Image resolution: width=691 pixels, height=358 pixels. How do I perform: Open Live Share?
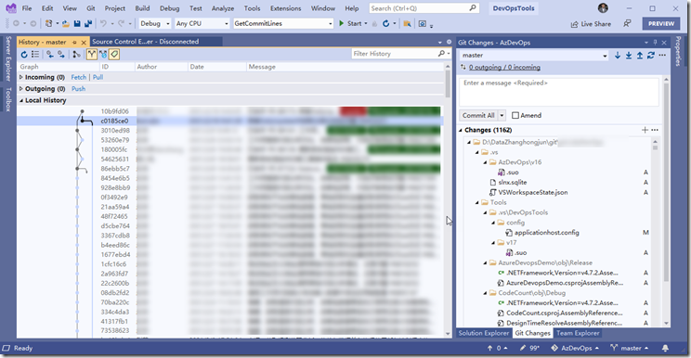tap(591, 24)
